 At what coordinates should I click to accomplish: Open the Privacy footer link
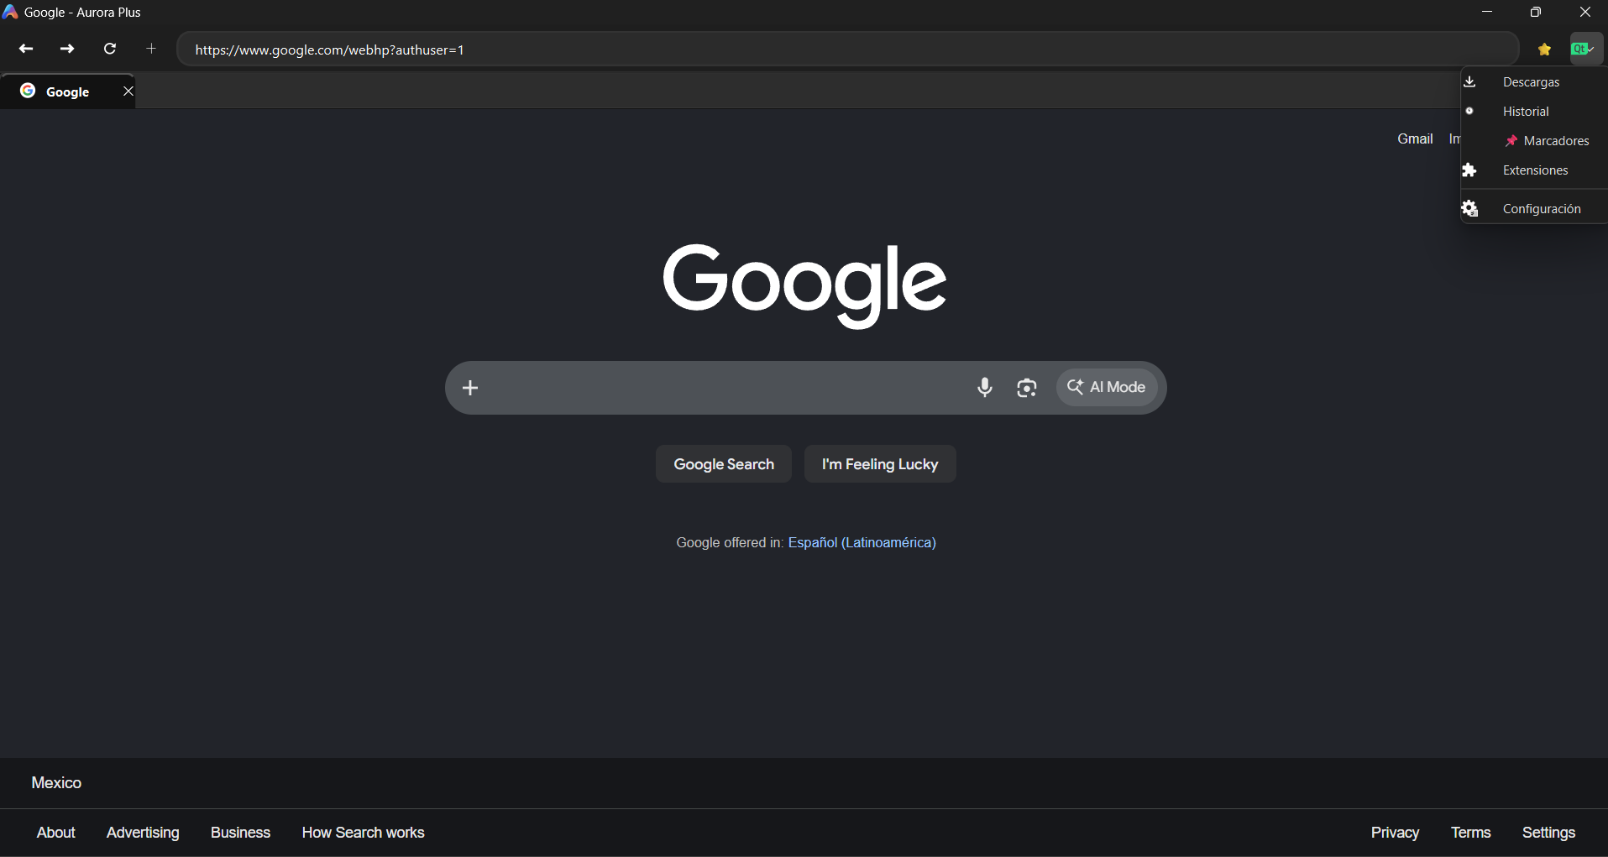click(x=1395, y=832)
